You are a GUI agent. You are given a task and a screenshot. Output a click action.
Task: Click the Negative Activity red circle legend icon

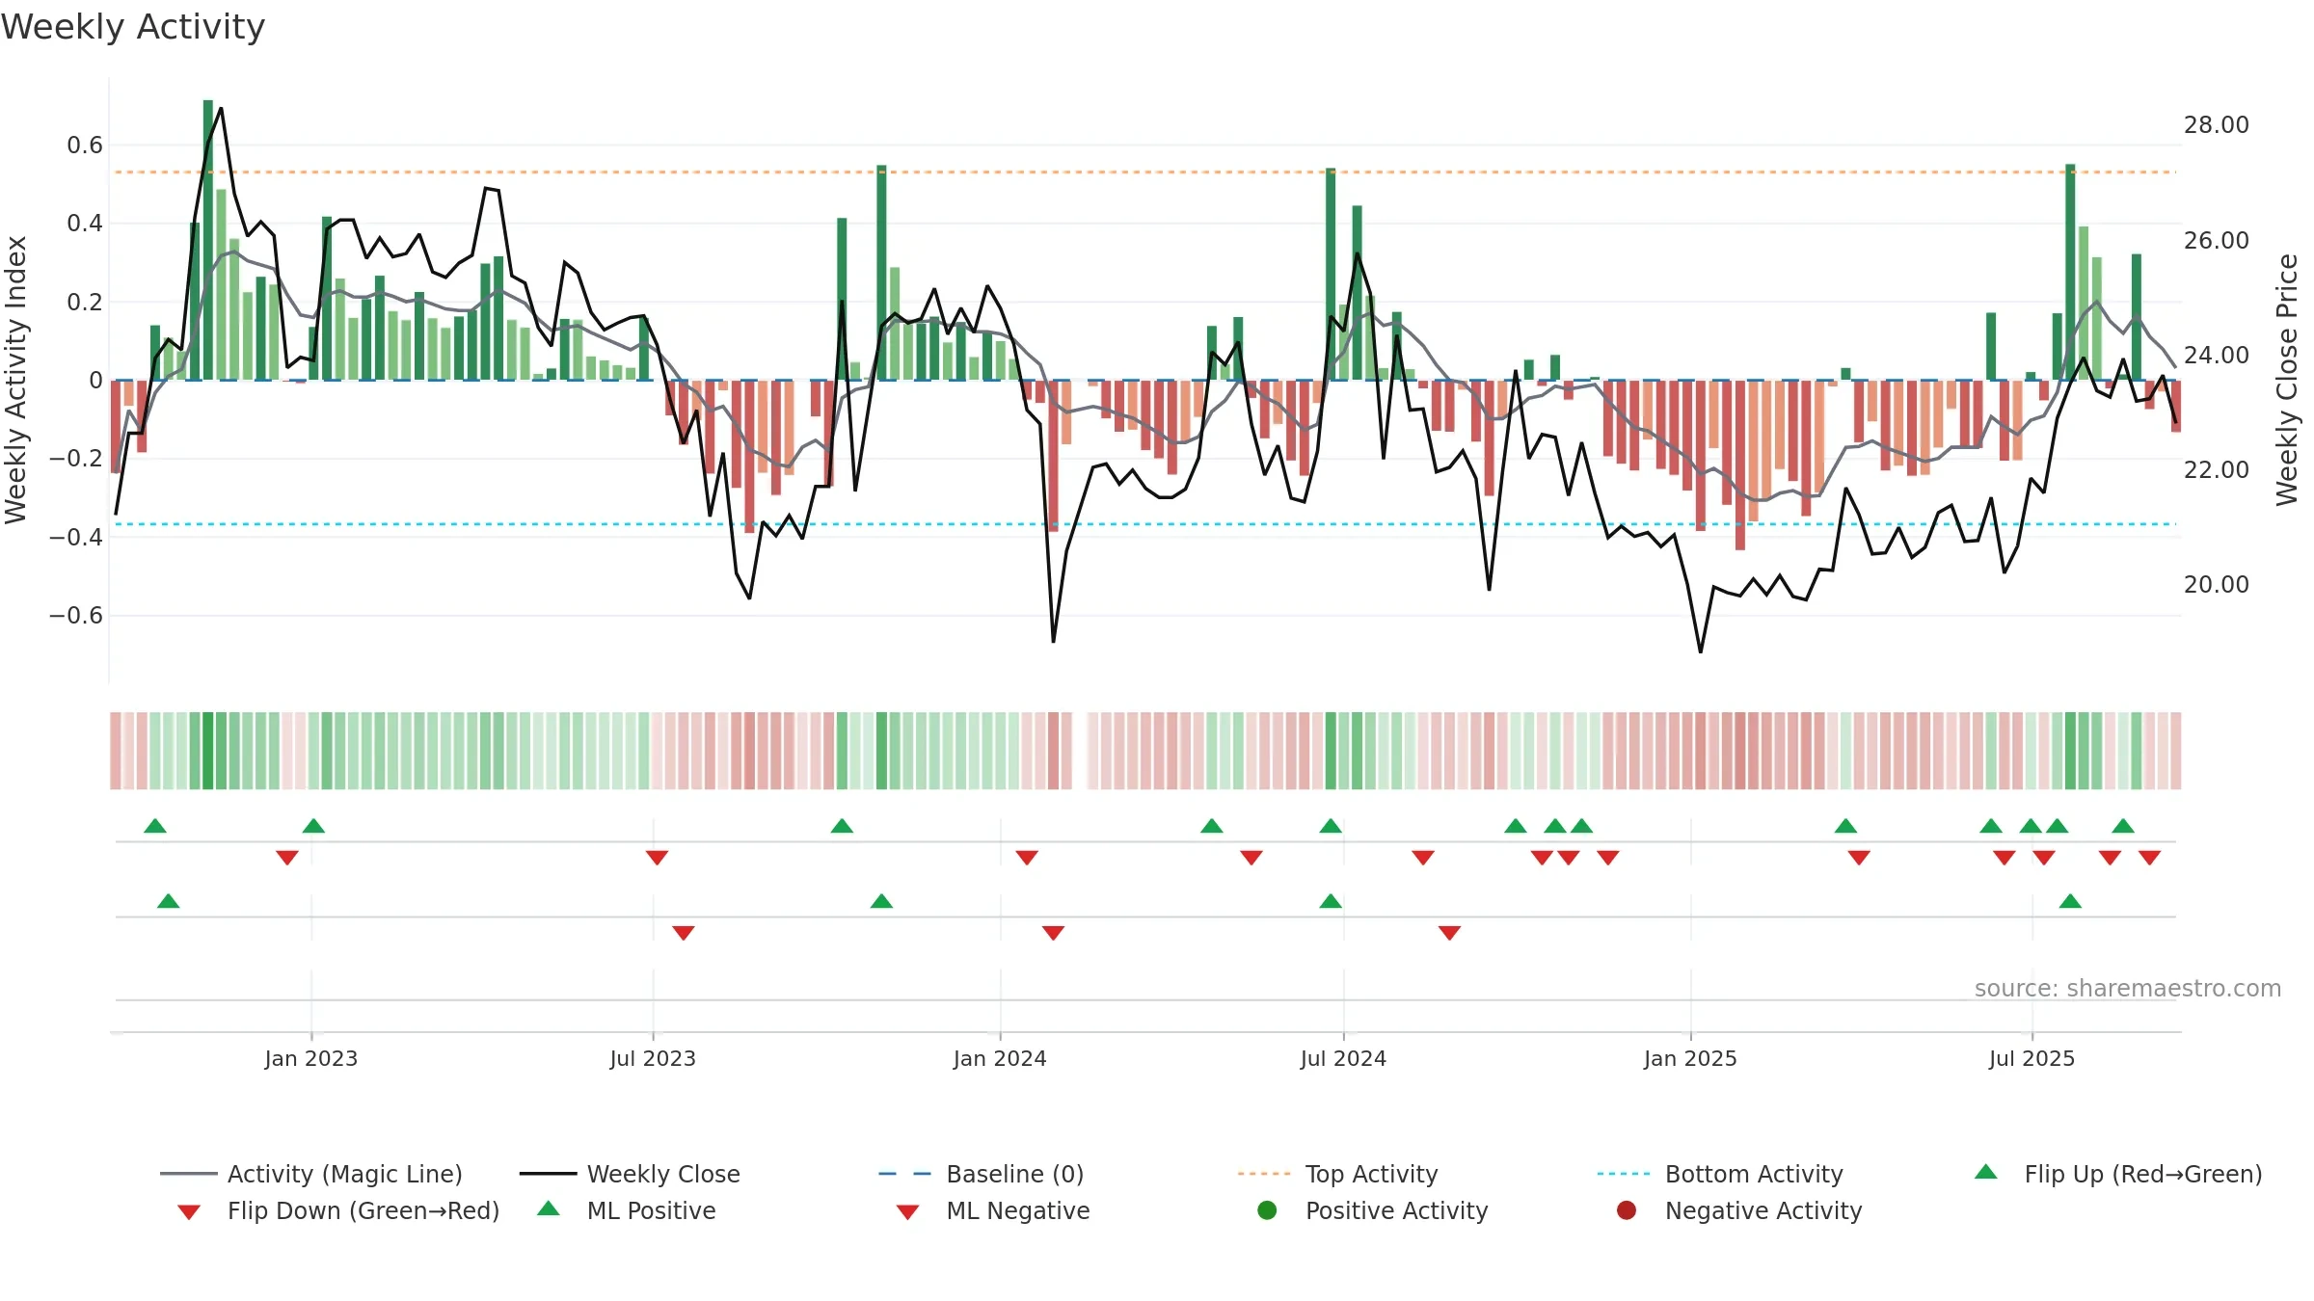coord(1627,1210)
